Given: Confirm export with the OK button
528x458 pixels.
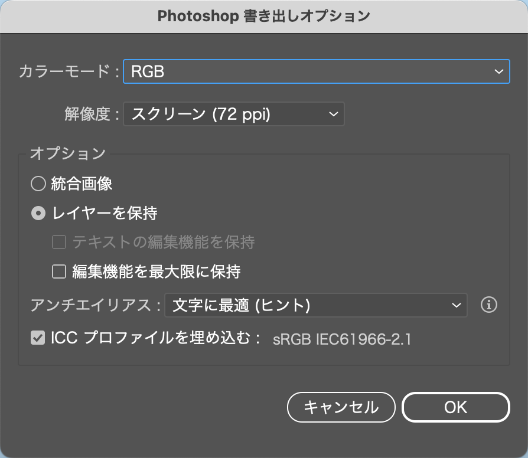Looking at the screenshot, I should [455, 407].
